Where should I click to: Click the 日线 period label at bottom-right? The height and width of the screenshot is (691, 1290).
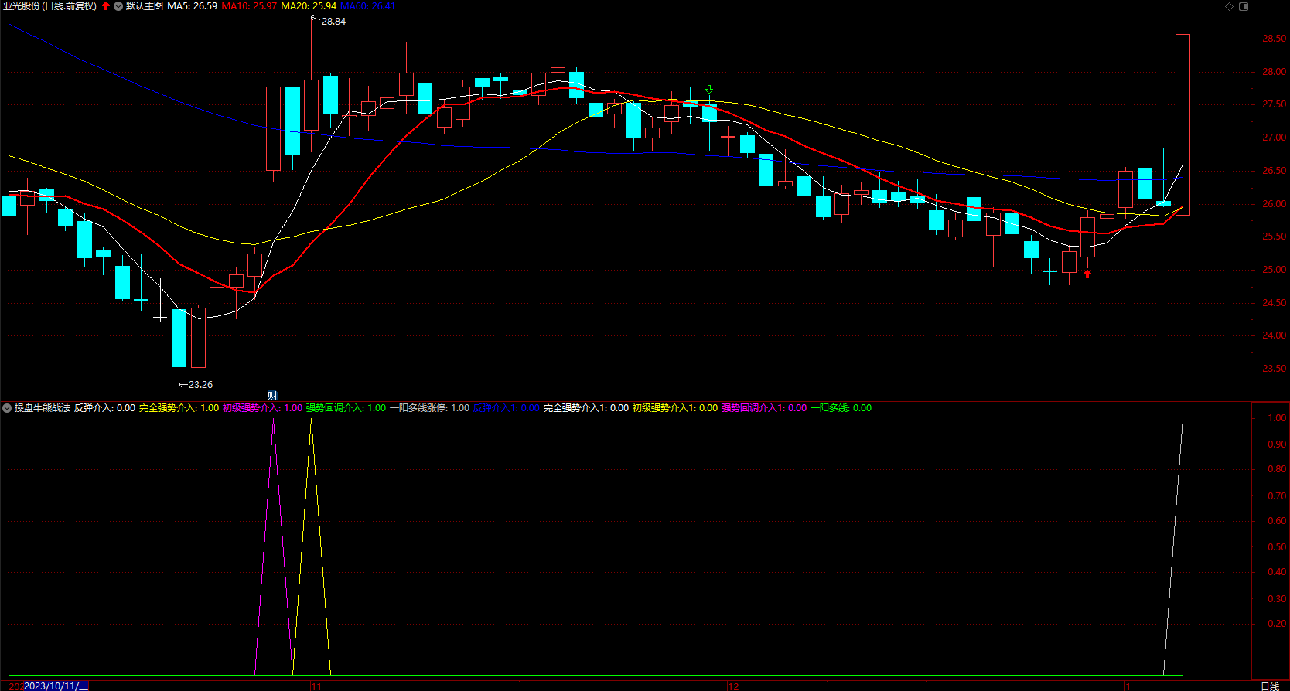click(x=1270, y=686)
